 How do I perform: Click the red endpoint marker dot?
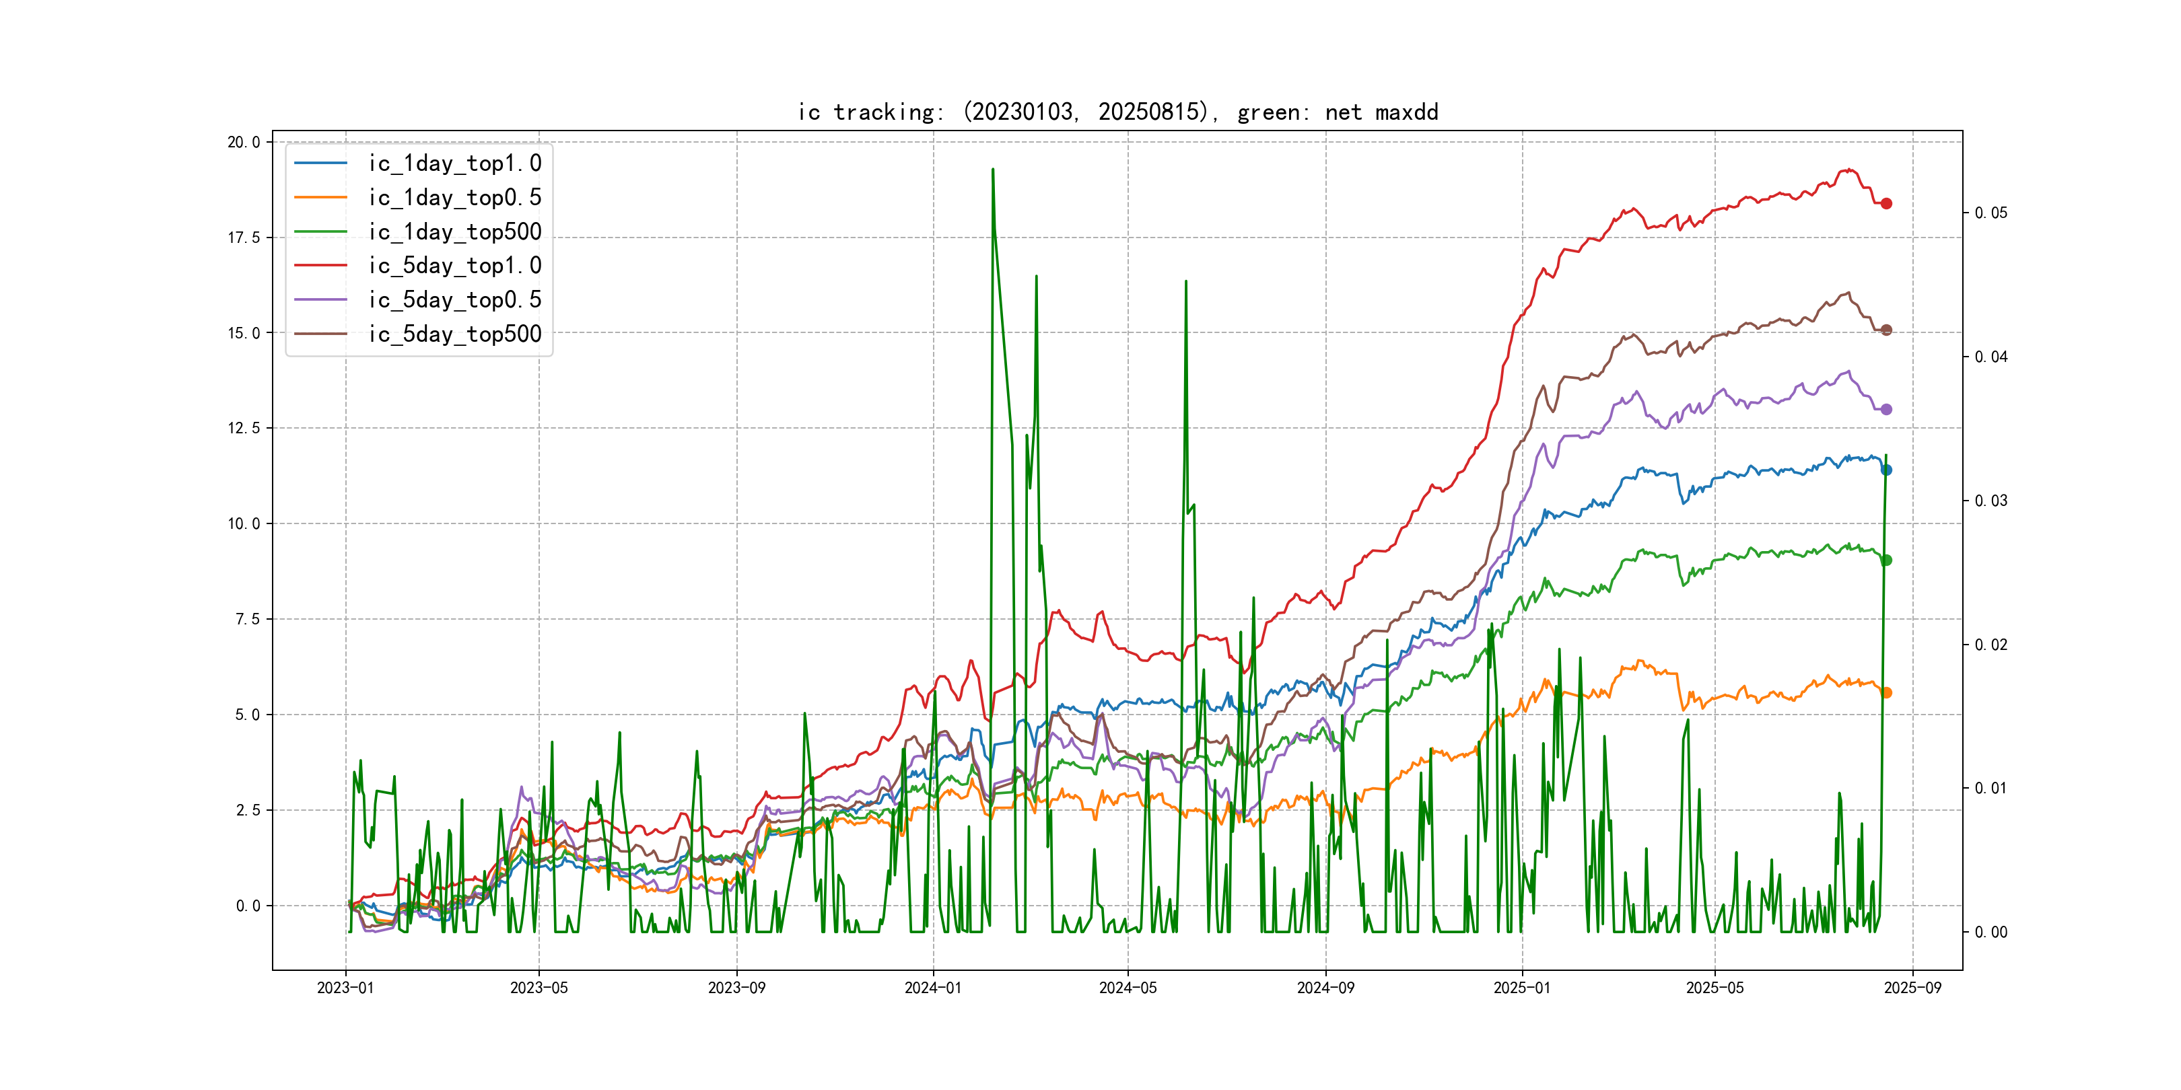point(1886,203)
